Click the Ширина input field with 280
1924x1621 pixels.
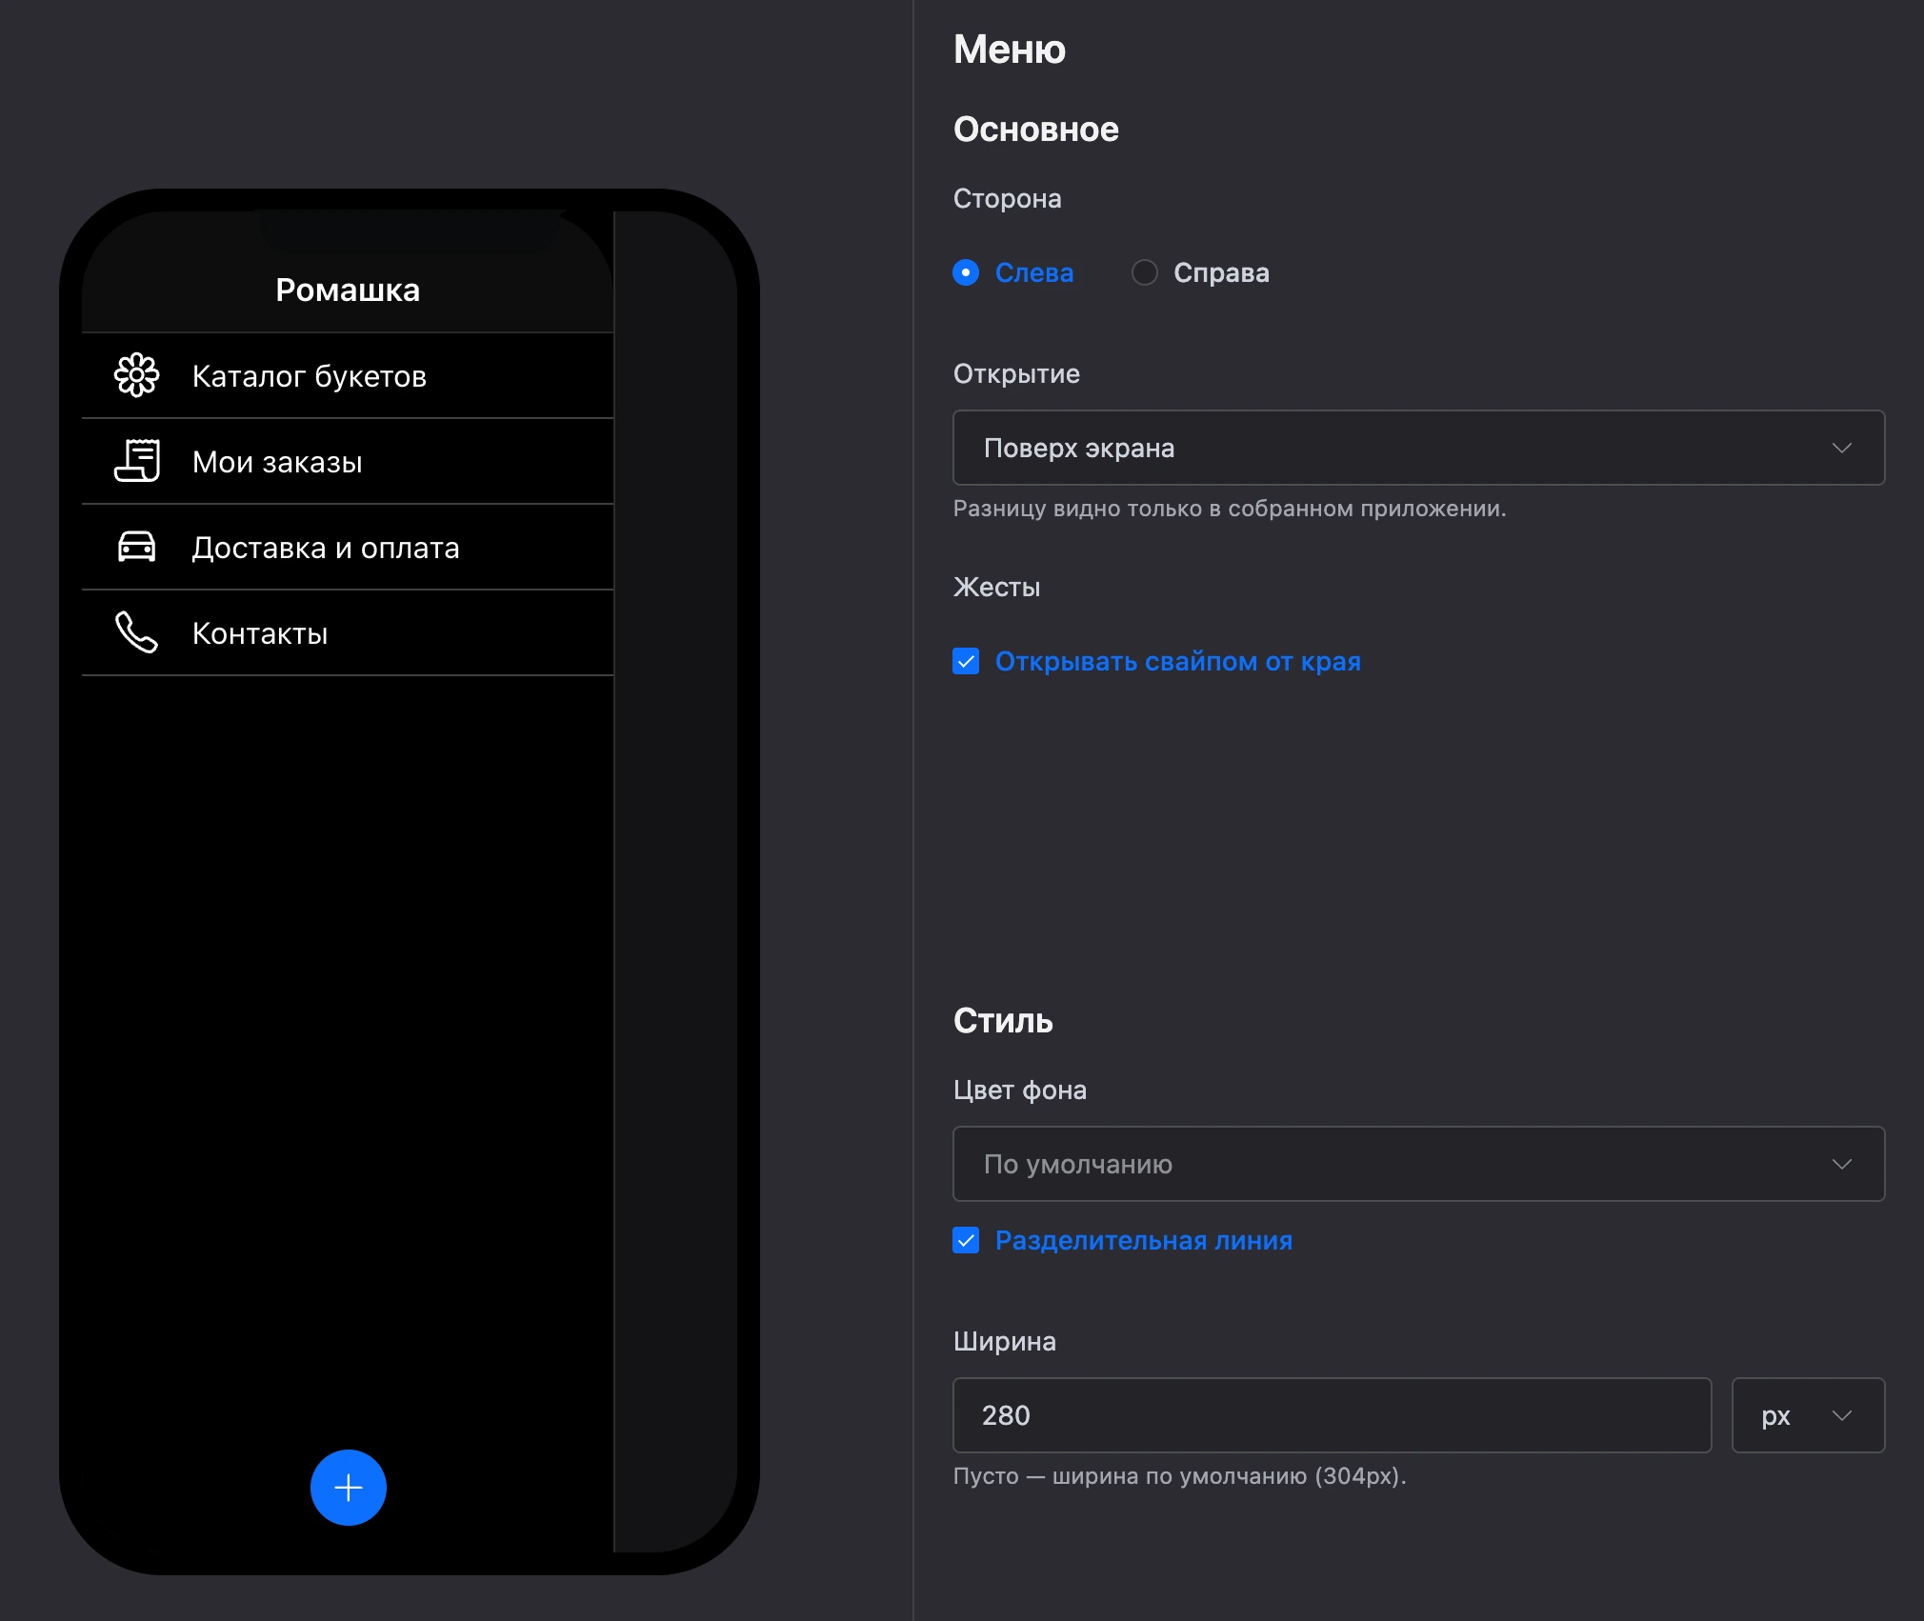[1332, 1415]
